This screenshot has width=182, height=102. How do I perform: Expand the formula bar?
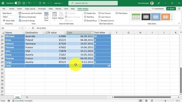[x=180, y=28]
